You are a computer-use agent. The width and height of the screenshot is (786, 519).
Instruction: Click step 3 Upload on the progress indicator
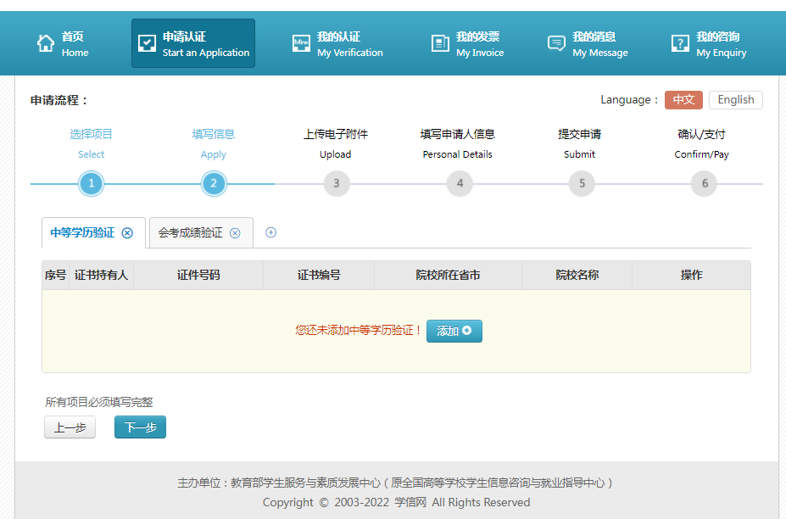(336, 183)
